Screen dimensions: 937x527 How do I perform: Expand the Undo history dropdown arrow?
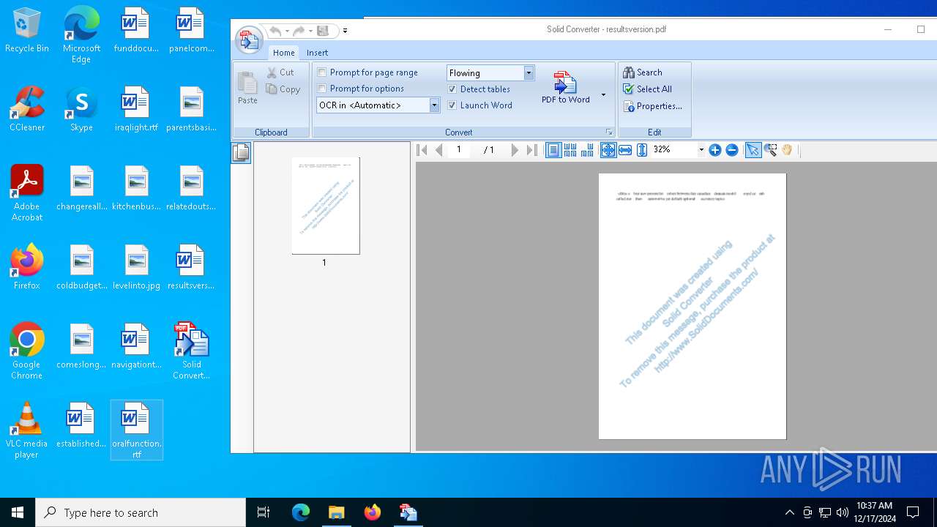287,31
